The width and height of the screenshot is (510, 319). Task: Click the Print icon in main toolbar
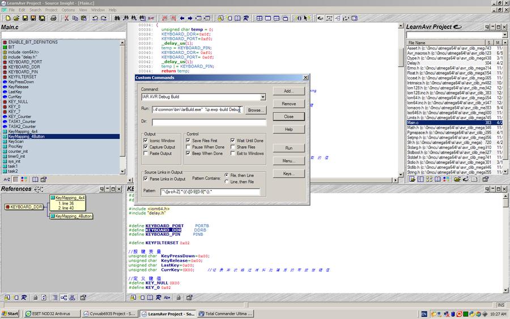point(52,18)
